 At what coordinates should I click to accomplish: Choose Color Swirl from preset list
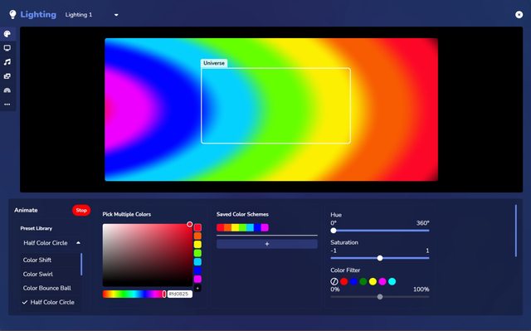click(x=38, y=274)
